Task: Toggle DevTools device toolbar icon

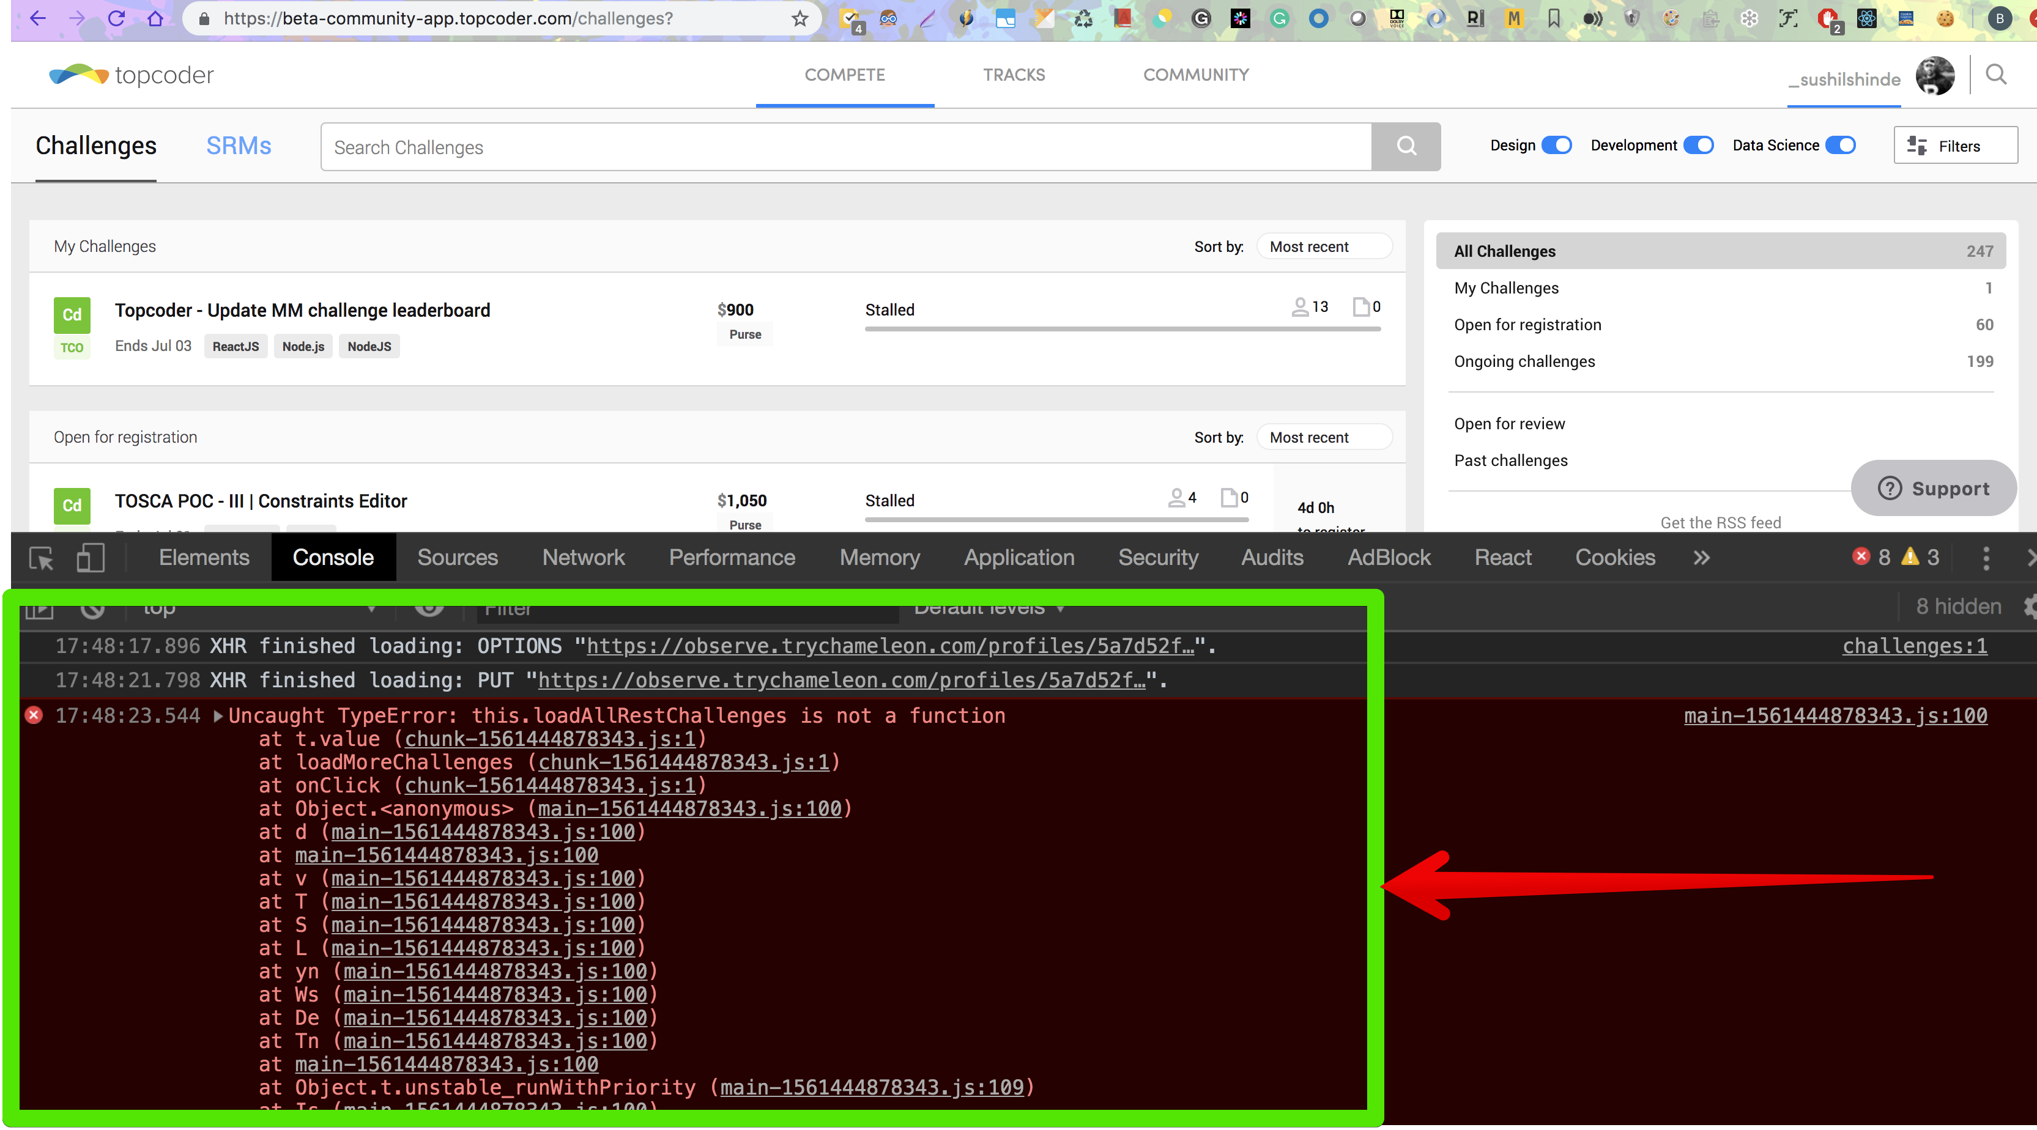Action: pos(90,558)
